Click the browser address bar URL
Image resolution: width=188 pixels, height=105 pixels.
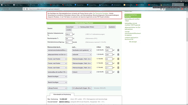tap(44, 9)
